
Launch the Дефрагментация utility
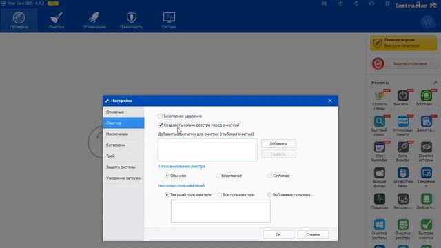[426, 201]
